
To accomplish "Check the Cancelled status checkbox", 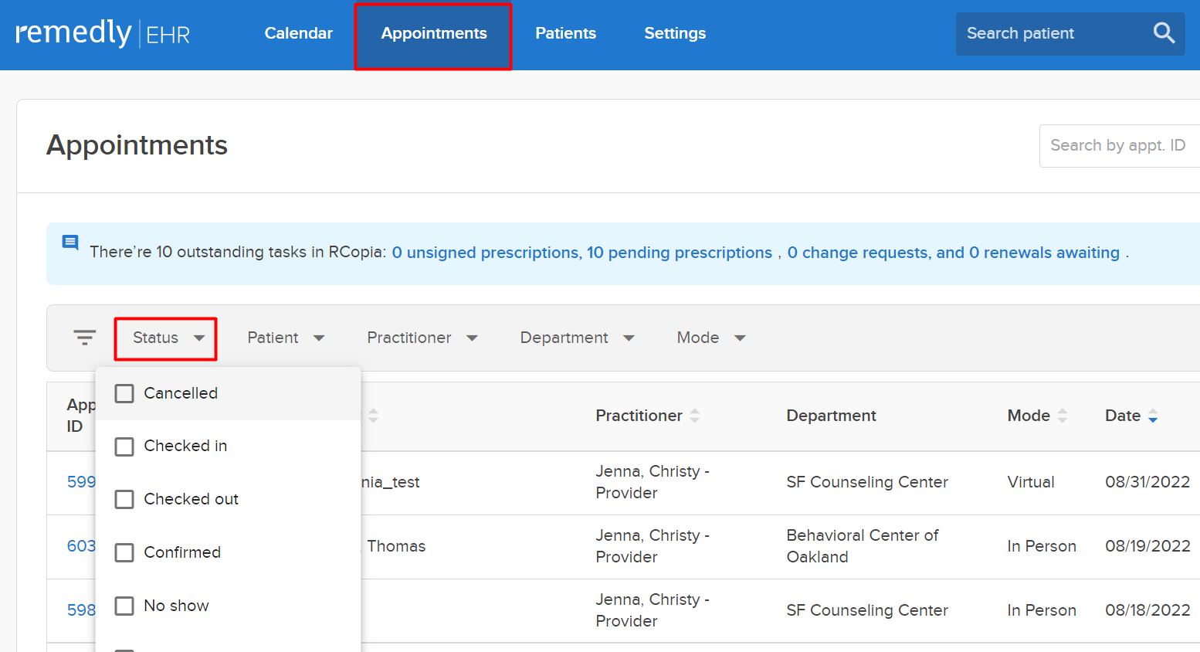I will 124,393.
